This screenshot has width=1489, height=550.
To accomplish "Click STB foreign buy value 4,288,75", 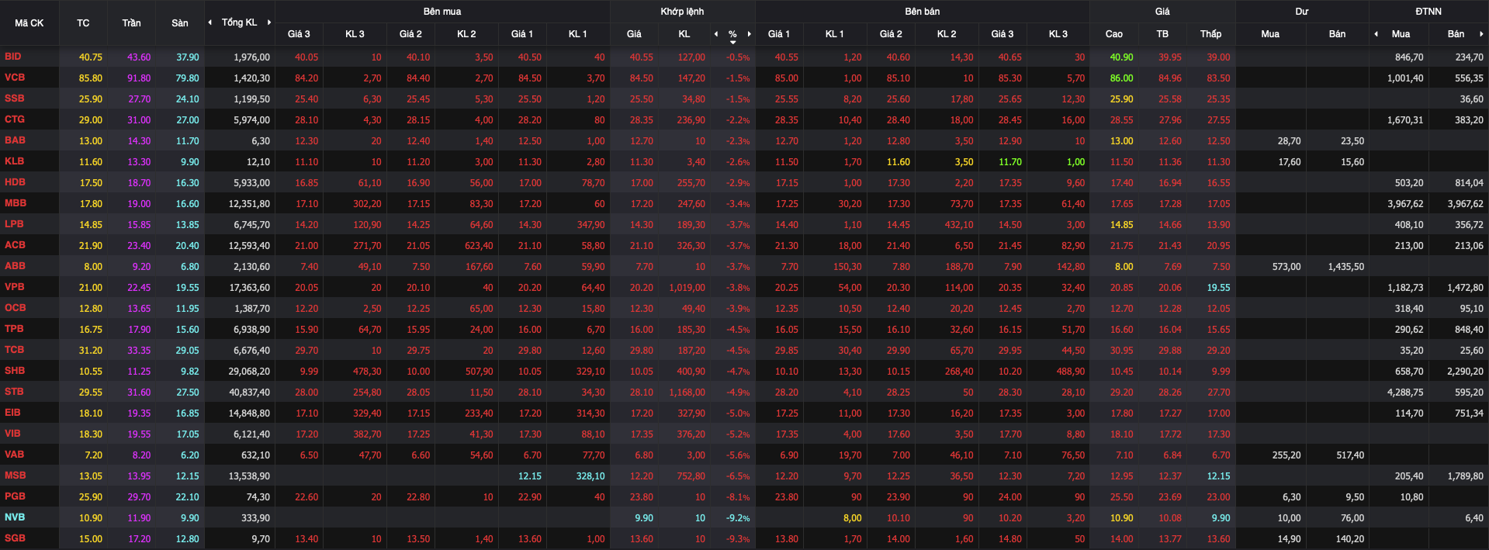I will tap(1405, 393).
